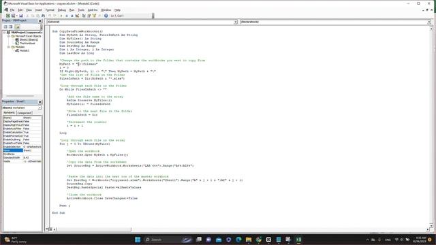Viewport: 436px width, 245px height.
Task: Select the StandardWidth property row
Action: click(x=22, y=157)
